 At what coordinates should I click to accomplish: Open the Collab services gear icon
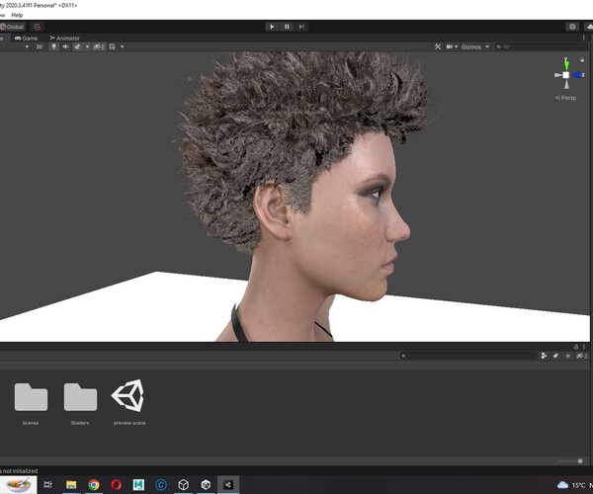tap(572, 27)
